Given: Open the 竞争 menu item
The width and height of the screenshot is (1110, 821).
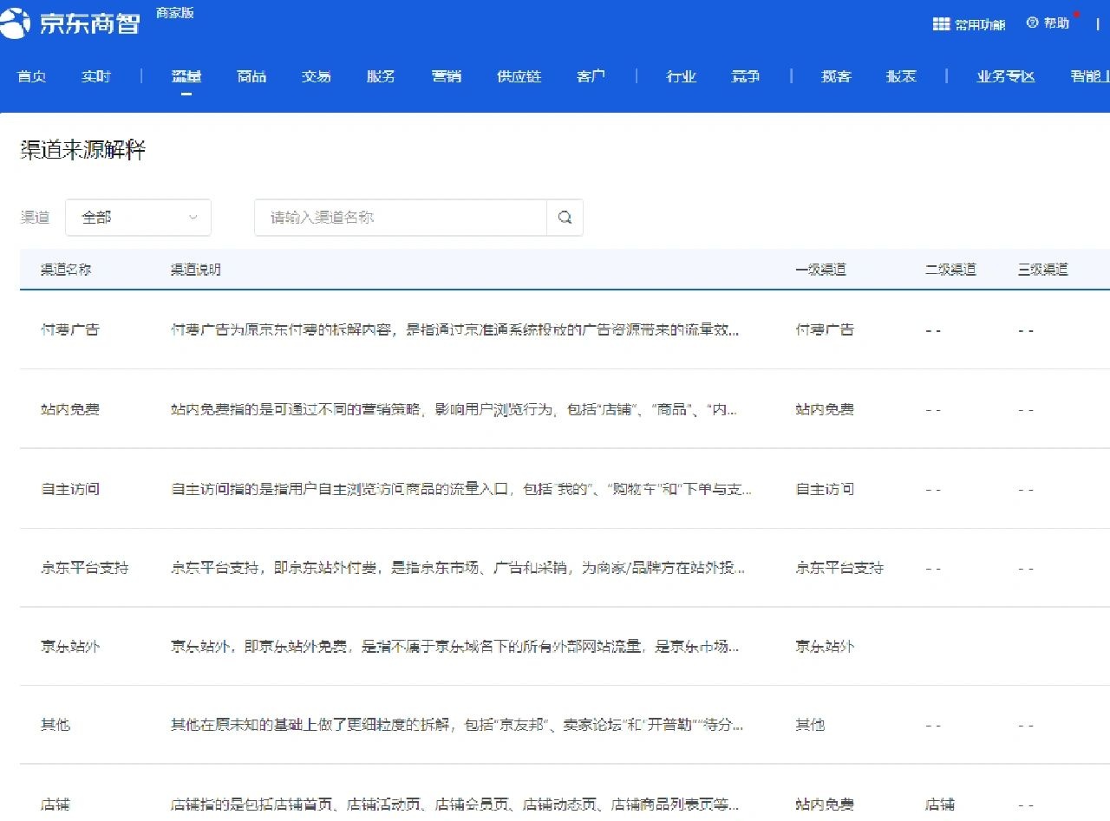Looking at the screenshot, I should coord(746,76).
